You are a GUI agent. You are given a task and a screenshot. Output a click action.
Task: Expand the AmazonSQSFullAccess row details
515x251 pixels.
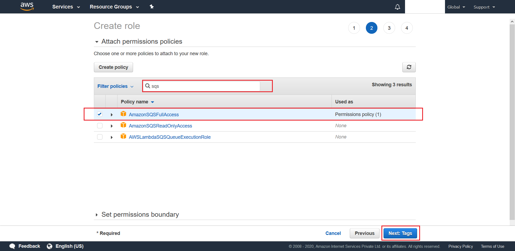(x=112, y=115)
